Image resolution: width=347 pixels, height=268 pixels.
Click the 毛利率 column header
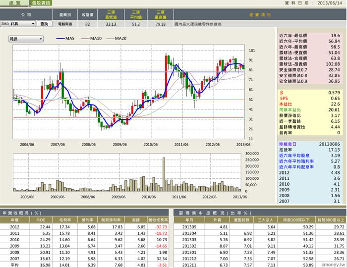[x=65, y=220]
